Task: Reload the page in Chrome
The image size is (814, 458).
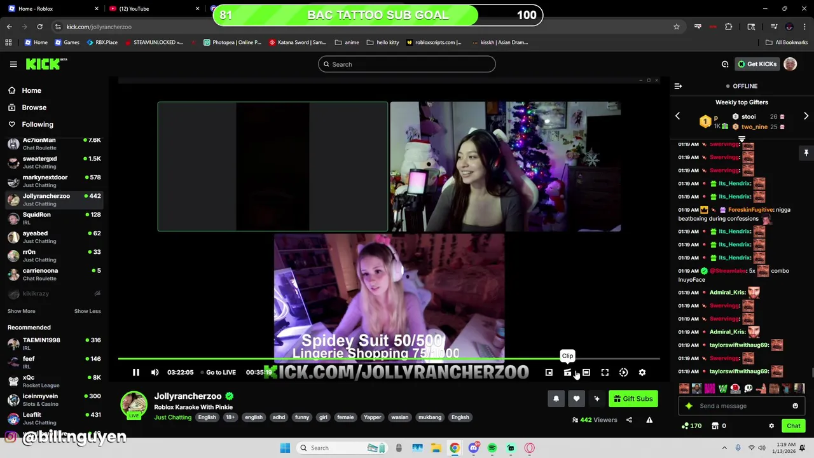Action: coord(39,27)
